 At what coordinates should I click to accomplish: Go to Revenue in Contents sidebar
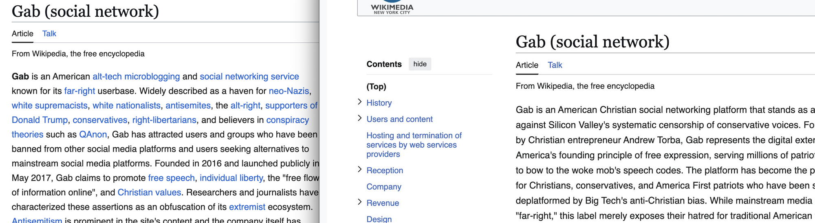(383, 203)
